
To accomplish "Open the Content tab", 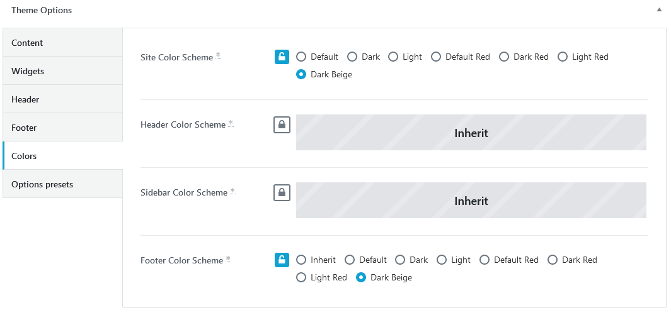I will (x=62, y=43).
